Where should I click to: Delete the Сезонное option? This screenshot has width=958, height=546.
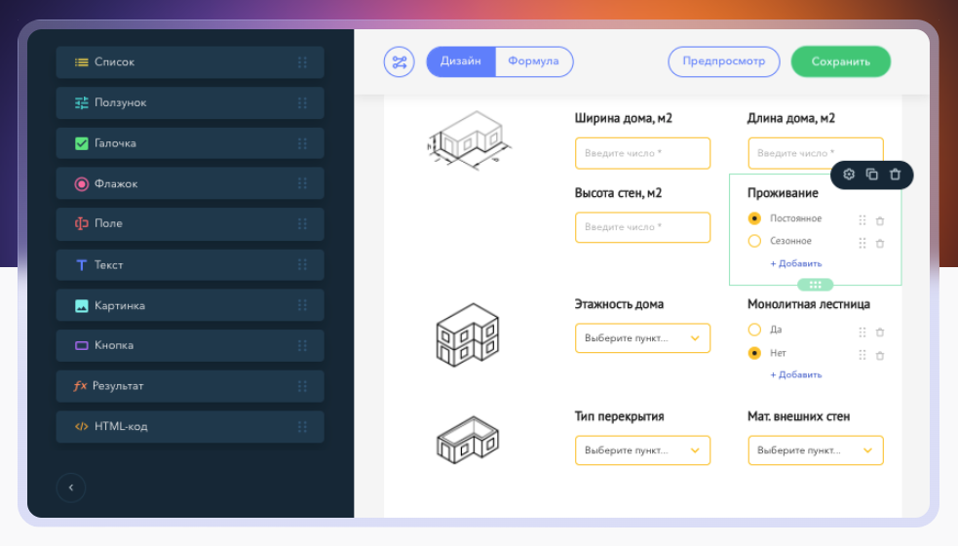coord(880,244)
